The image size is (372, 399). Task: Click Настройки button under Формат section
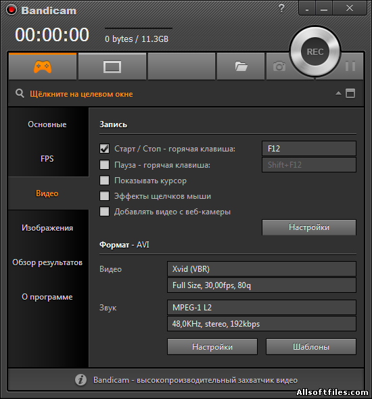tap(212, 346)
